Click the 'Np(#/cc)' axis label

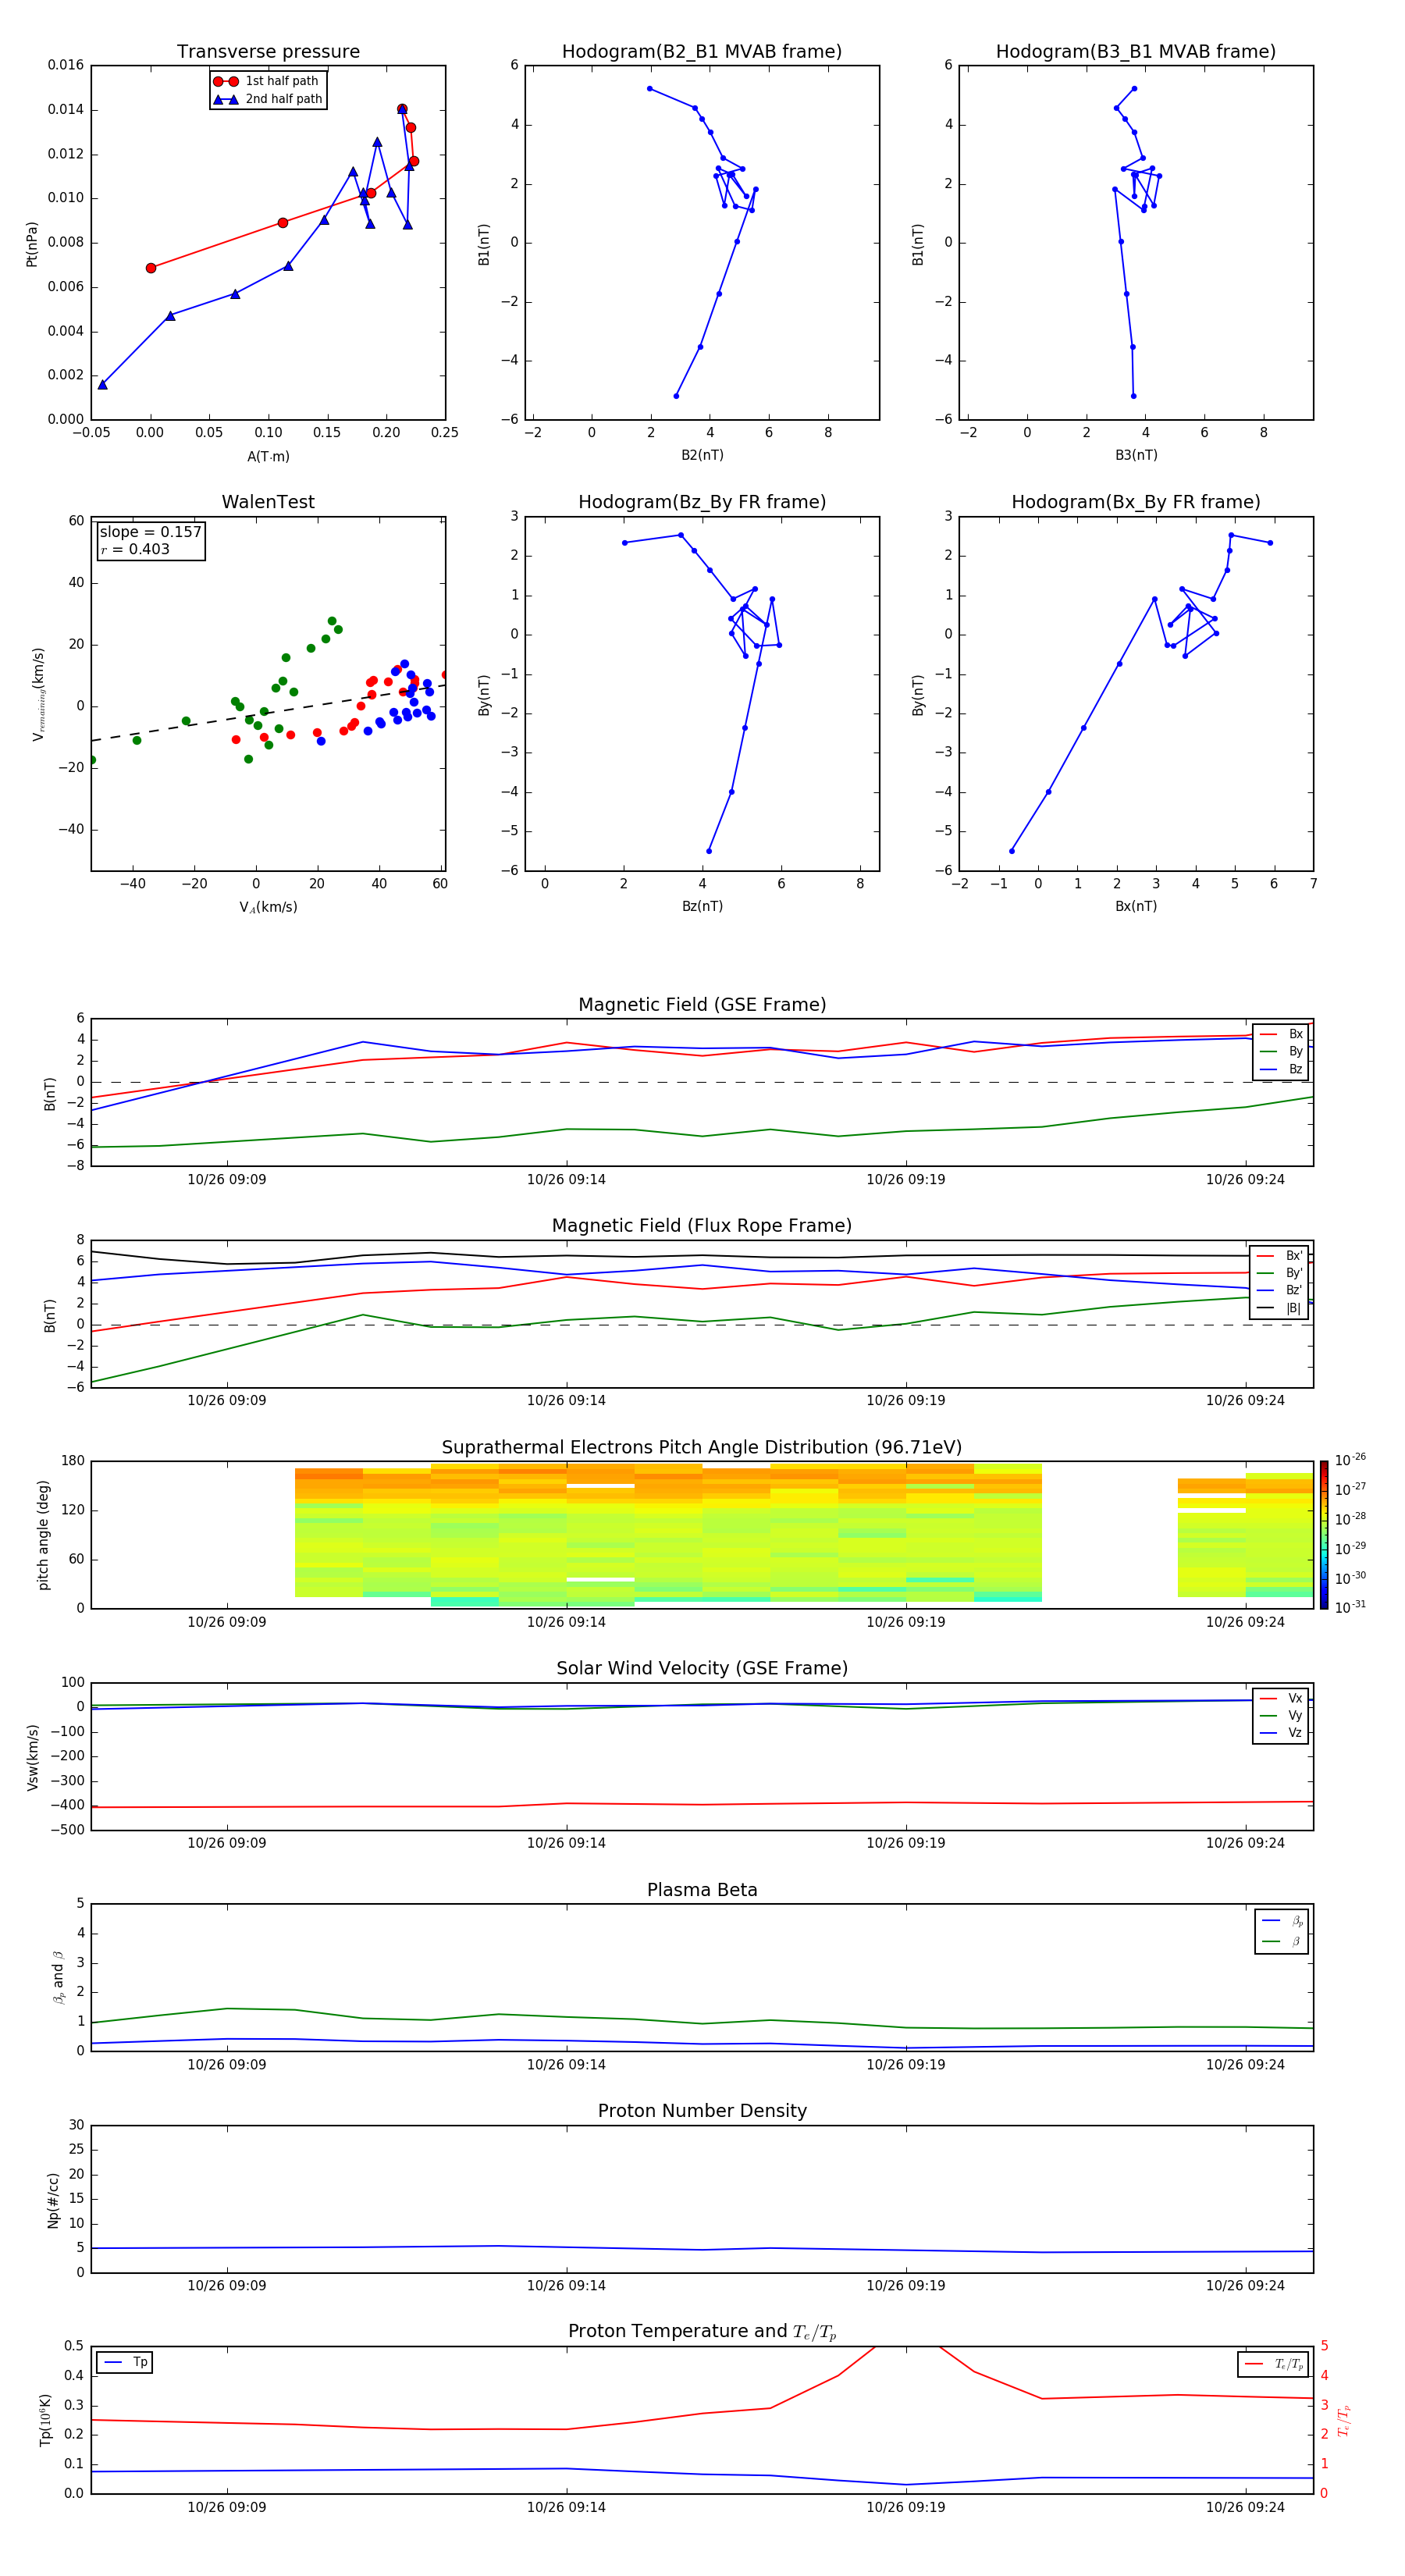(x=54, y=2200)
